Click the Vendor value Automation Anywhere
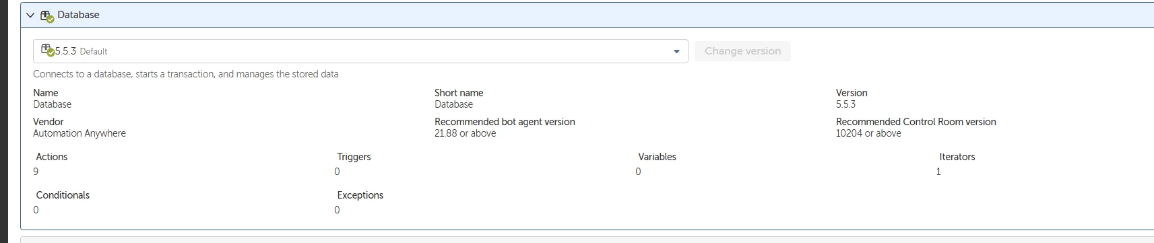The height and width of the screenshot is (243, 1154). coord(79,133)
